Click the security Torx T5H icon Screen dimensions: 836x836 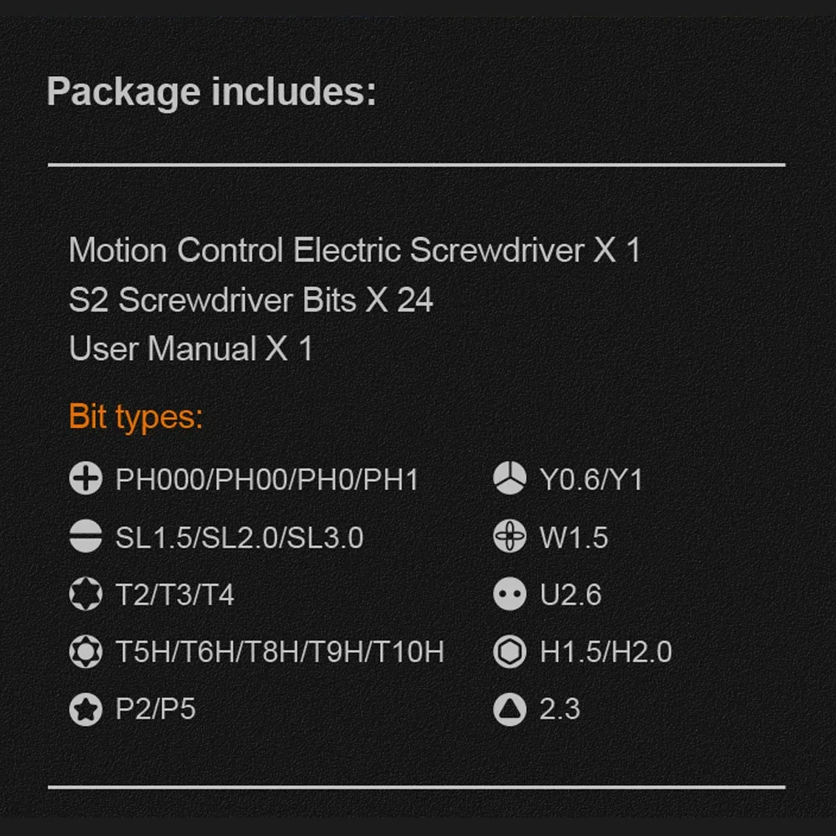point(86,651)
